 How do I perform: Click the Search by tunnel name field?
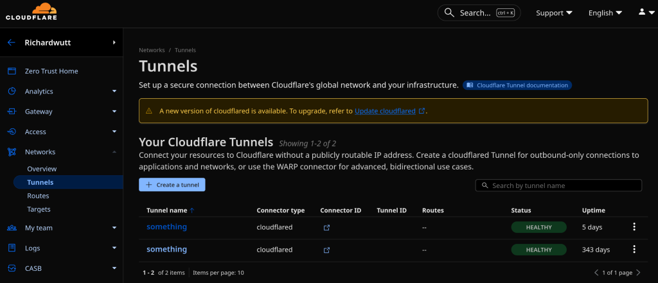click(558, 185)
